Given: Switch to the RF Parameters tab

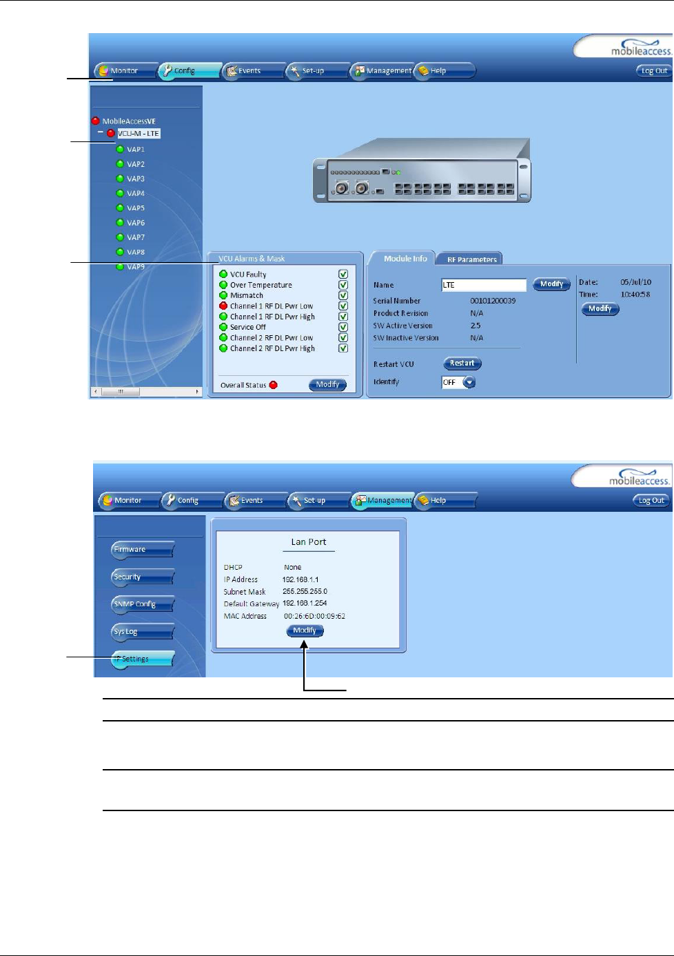Looking at the screenshot, I should [x=471, y=259].
